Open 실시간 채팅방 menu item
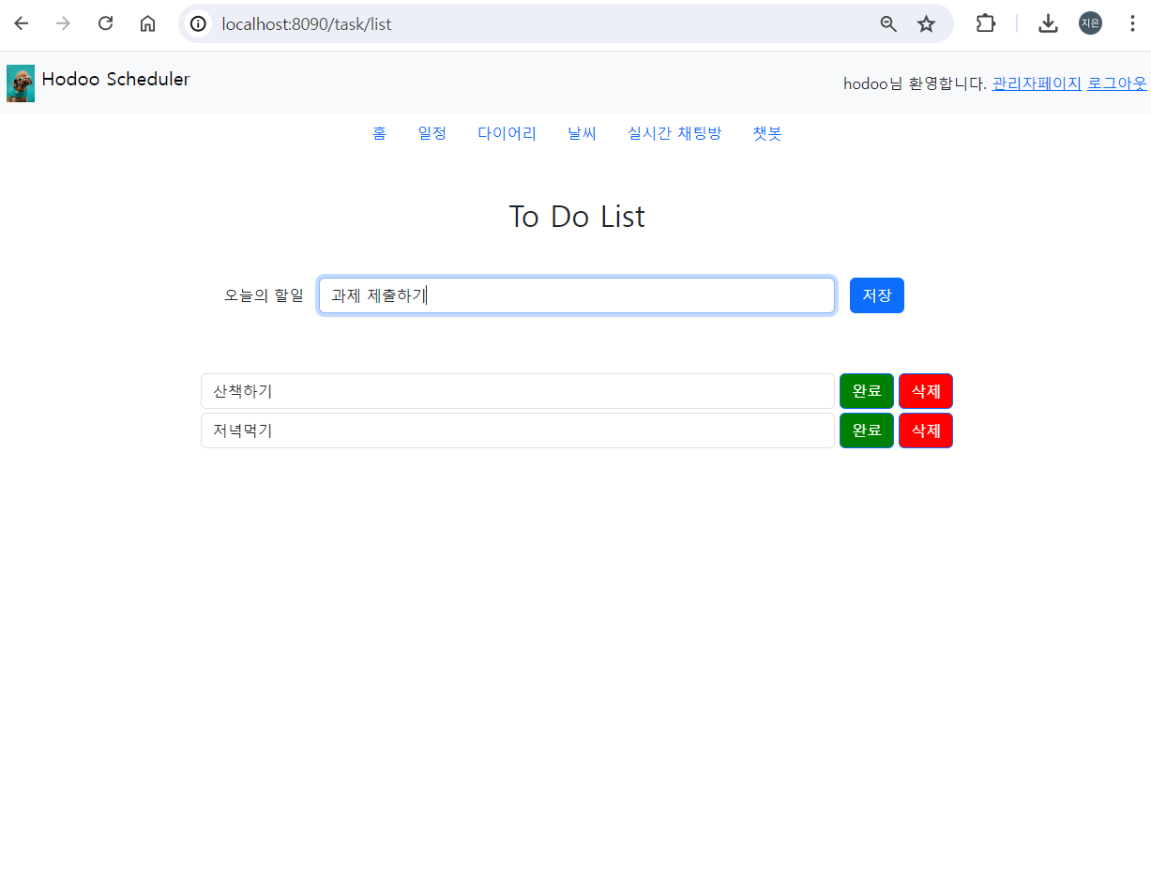The height and width of the screenshot is (891, 1151). point(674,133)
